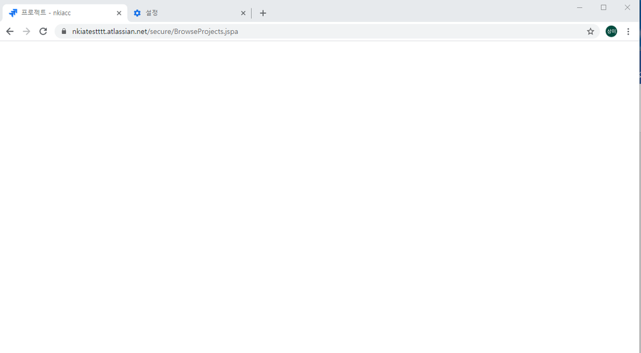Close the 설정 tab
The image size is (641, 353).
(243, 13)
